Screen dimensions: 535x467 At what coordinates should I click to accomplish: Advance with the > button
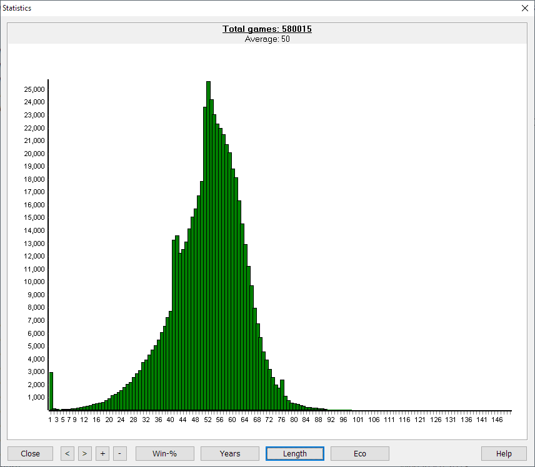point(84,453)
